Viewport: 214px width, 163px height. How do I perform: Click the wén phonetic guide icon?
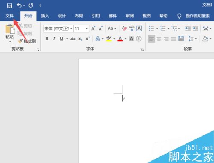tap(132, 29)
